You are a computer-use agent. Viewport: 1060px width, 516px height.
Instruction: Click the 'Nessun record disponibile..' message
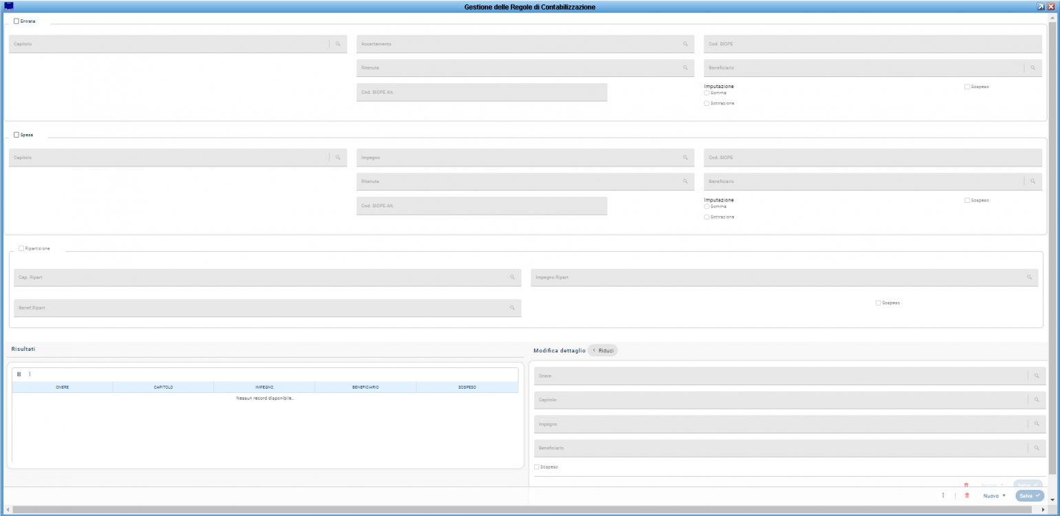point(265,398)
